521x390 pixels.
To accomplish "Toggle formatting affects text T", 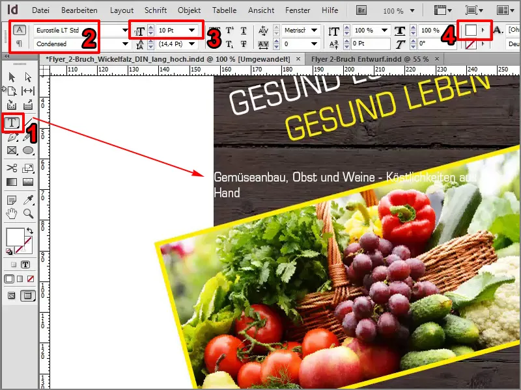I will 25,265.
